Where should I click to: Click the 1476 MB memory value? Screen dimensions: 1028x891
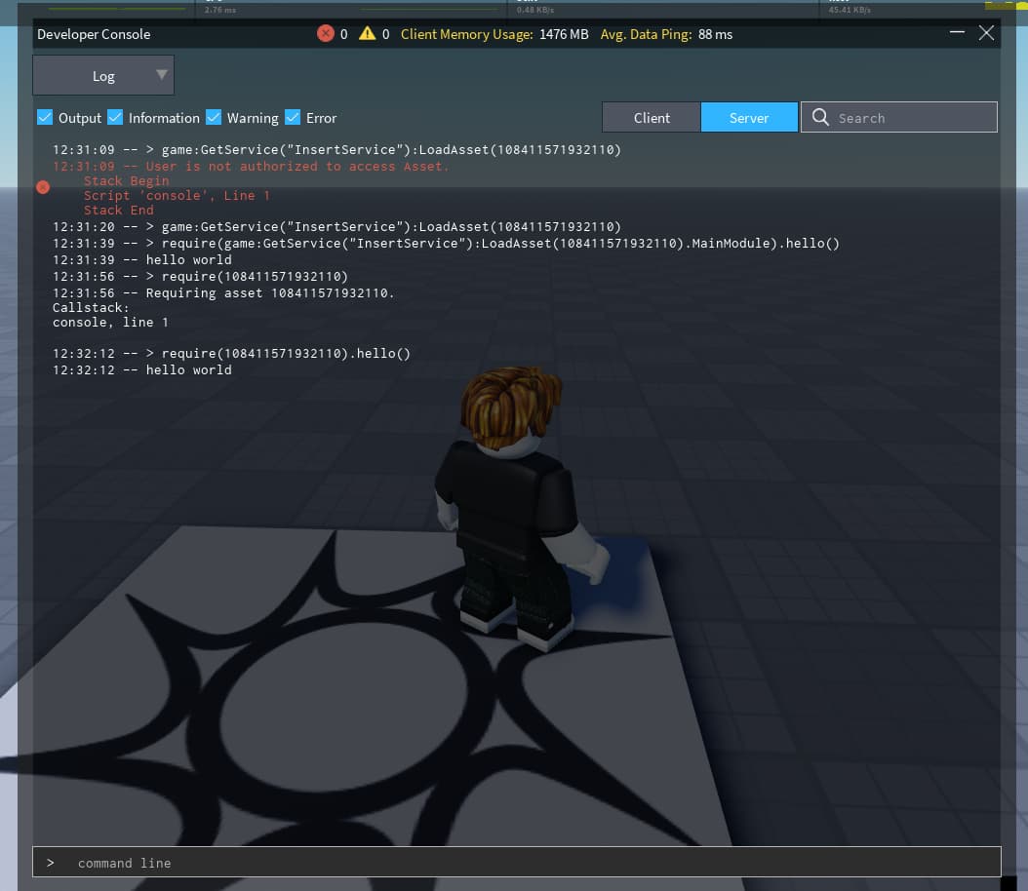564,34
